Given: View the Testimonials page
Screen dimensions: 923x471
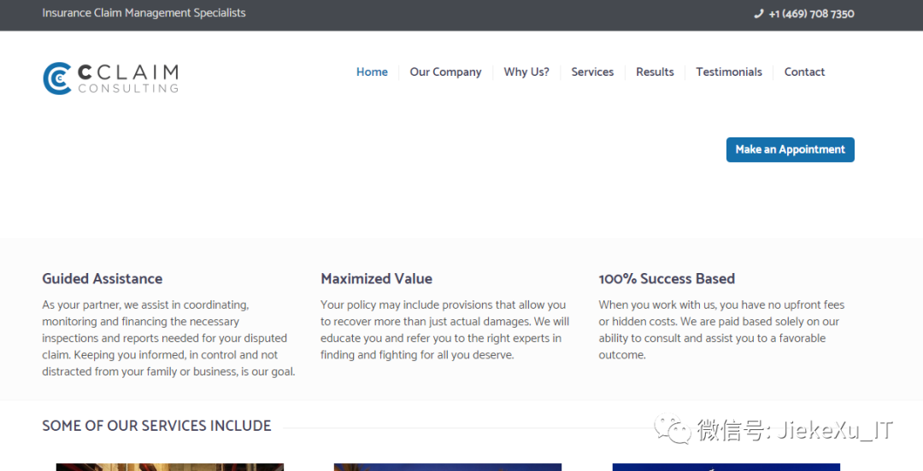Looking at the screenshot, I should tap(729, 72).
